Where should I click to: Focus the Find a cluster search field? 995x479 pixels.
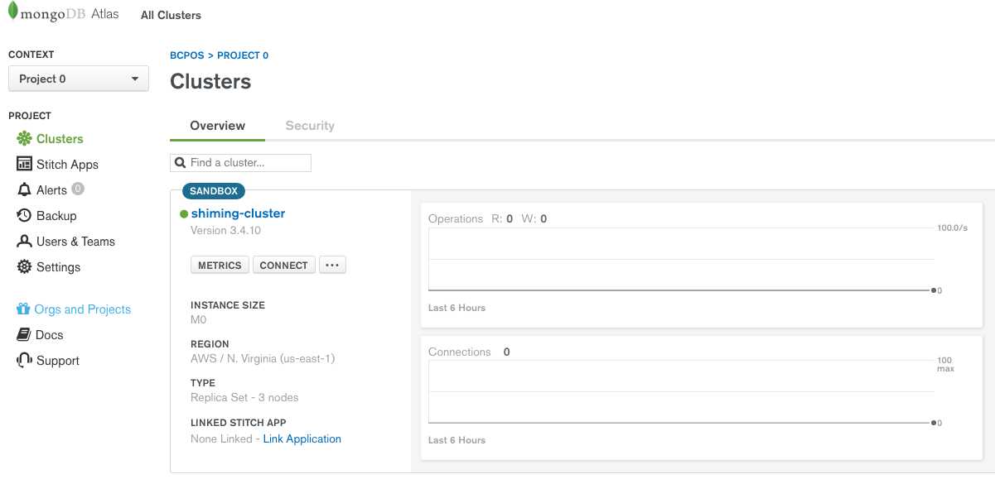[x=240, y=163]
